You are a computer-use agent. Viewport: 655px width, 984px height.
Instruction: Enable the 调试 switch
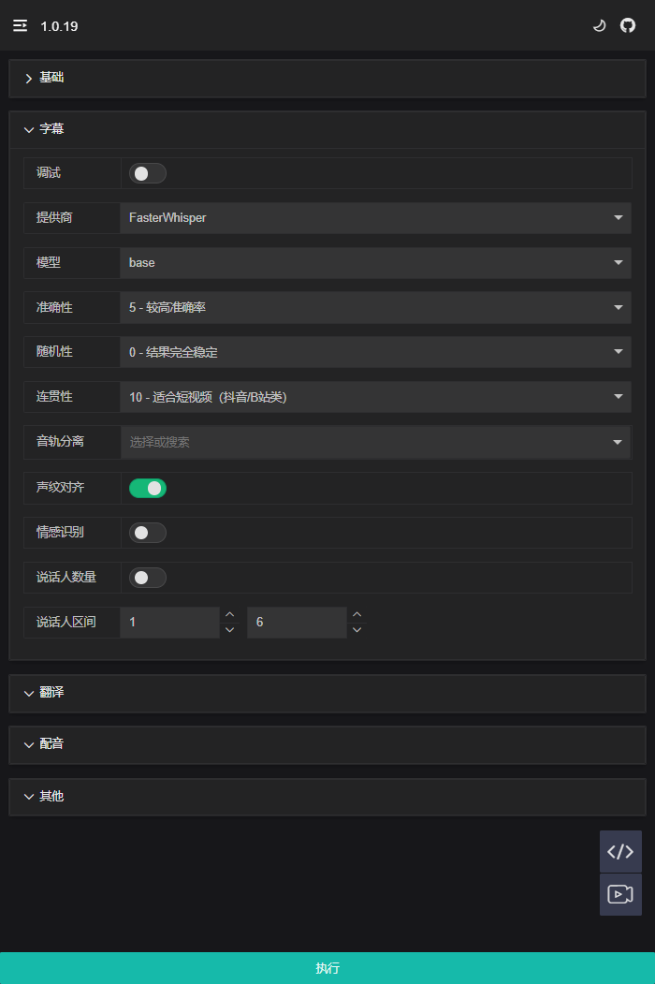[x=148, y=173]
